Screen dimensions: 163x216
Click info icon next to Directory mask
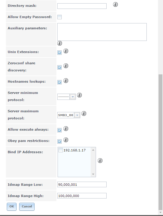[115, 4]
